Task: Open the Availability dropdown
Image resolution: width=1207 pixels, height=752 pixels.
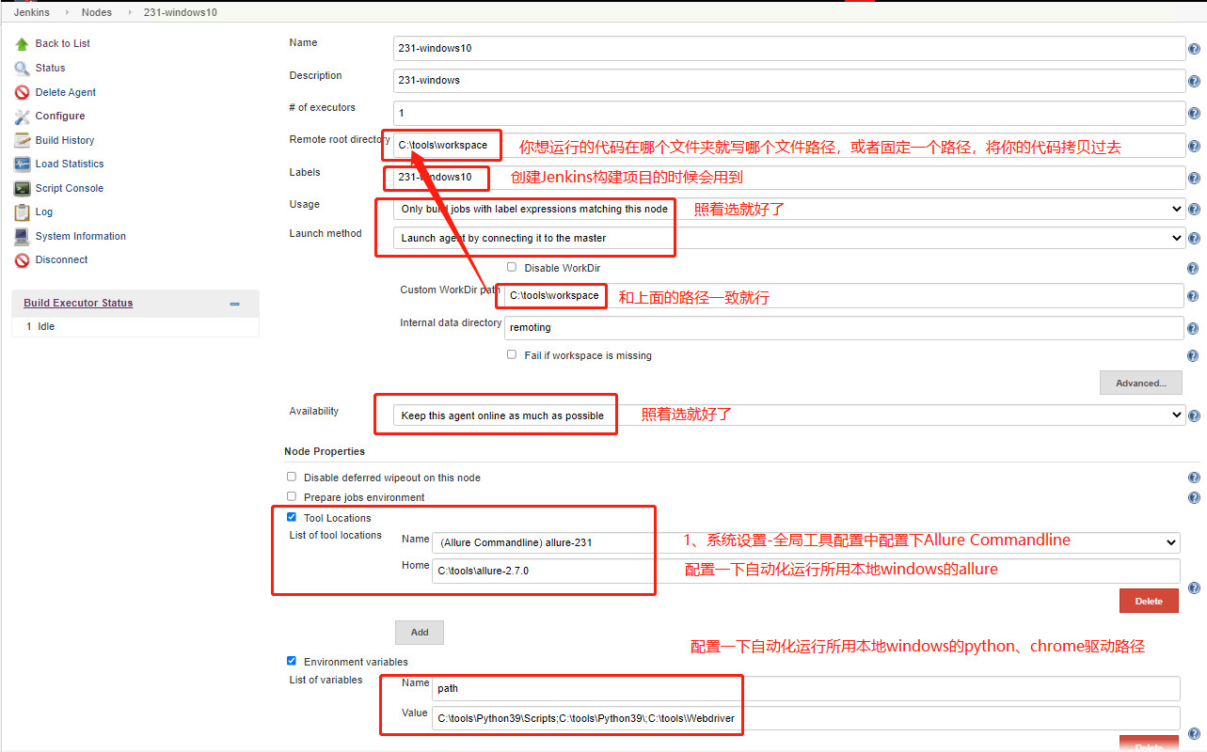Action: 789,415
